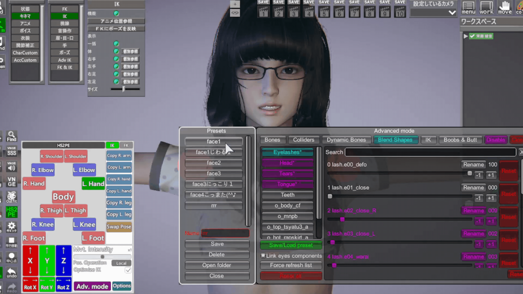The width and height of the screenshot is (523, 294).
Task: Open Save/Load preset panel
Action: (x=291, y=245)
